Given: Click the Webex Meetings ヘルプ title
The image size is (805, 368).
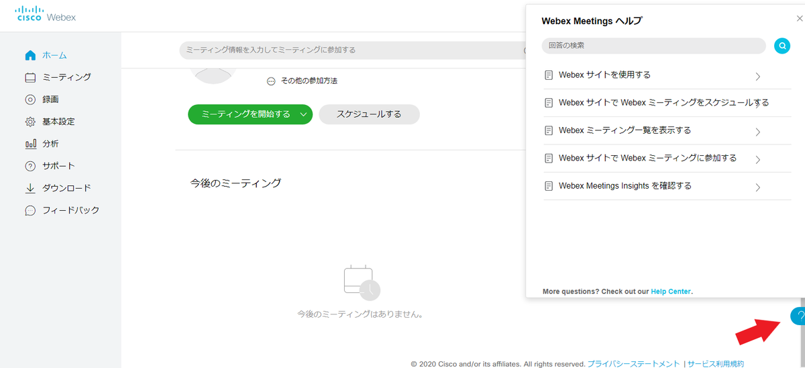Looking at the screenshot, I should (592, 21).
